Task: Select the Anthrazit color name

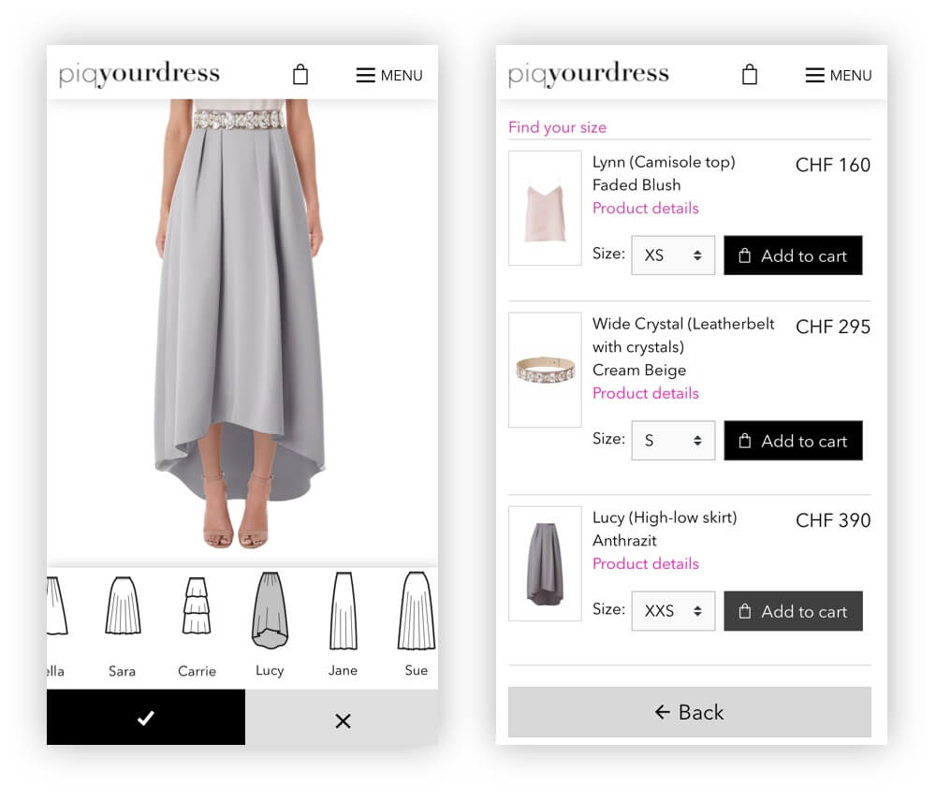Action: point(624,541)
